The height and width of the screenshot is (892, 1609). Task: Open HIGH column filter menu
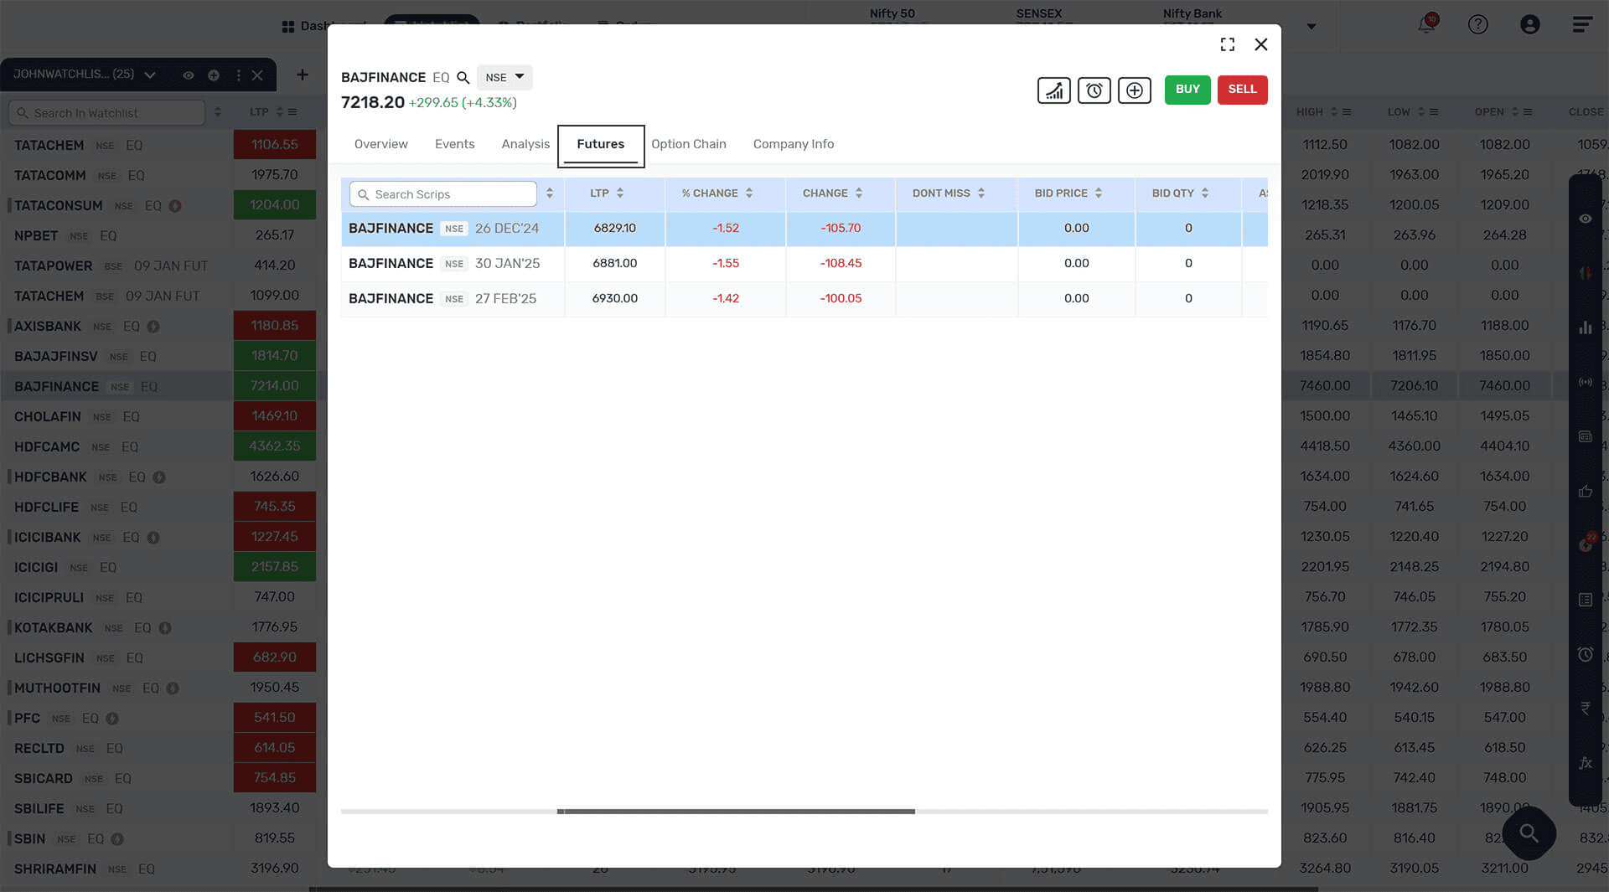click(1347, 112)
